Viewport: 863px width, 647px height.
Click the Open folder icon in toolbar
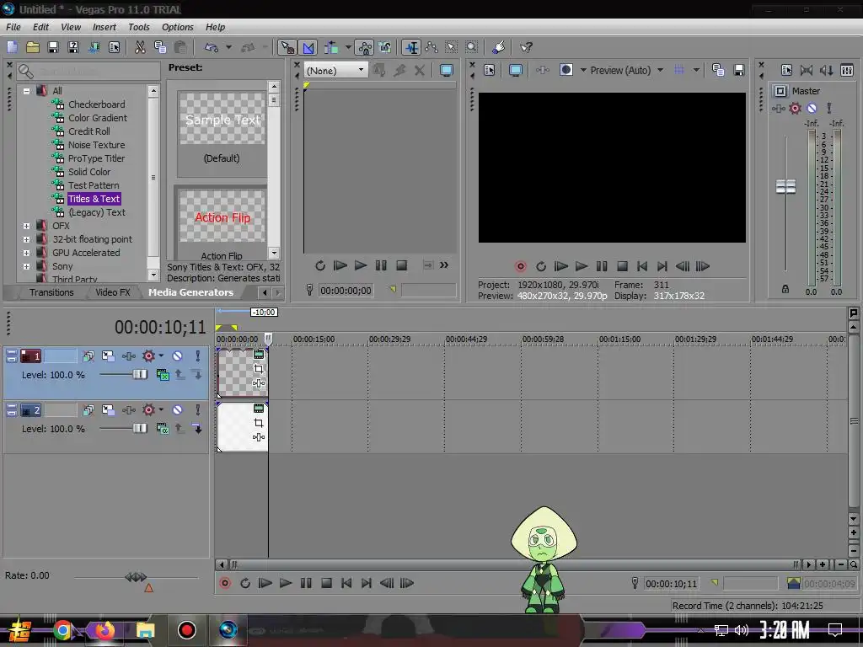point(33,47)
